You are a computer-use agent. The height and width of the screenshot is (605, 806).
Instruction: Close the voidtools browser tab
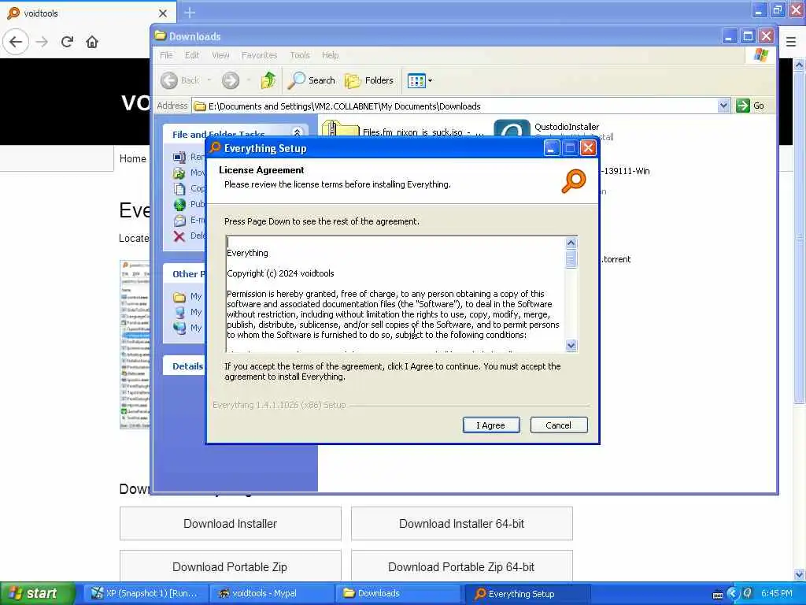pos(163,13)
